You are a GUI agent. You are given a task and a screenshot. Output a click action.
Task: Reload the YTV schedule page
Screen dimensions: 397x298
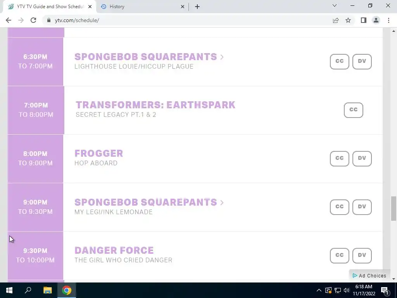click(33, 20)
